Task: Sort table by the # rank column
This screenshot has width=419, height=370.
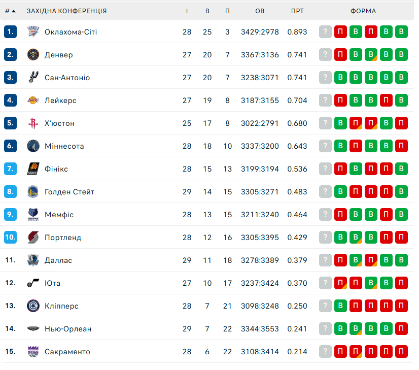Action: click(10, 11)
